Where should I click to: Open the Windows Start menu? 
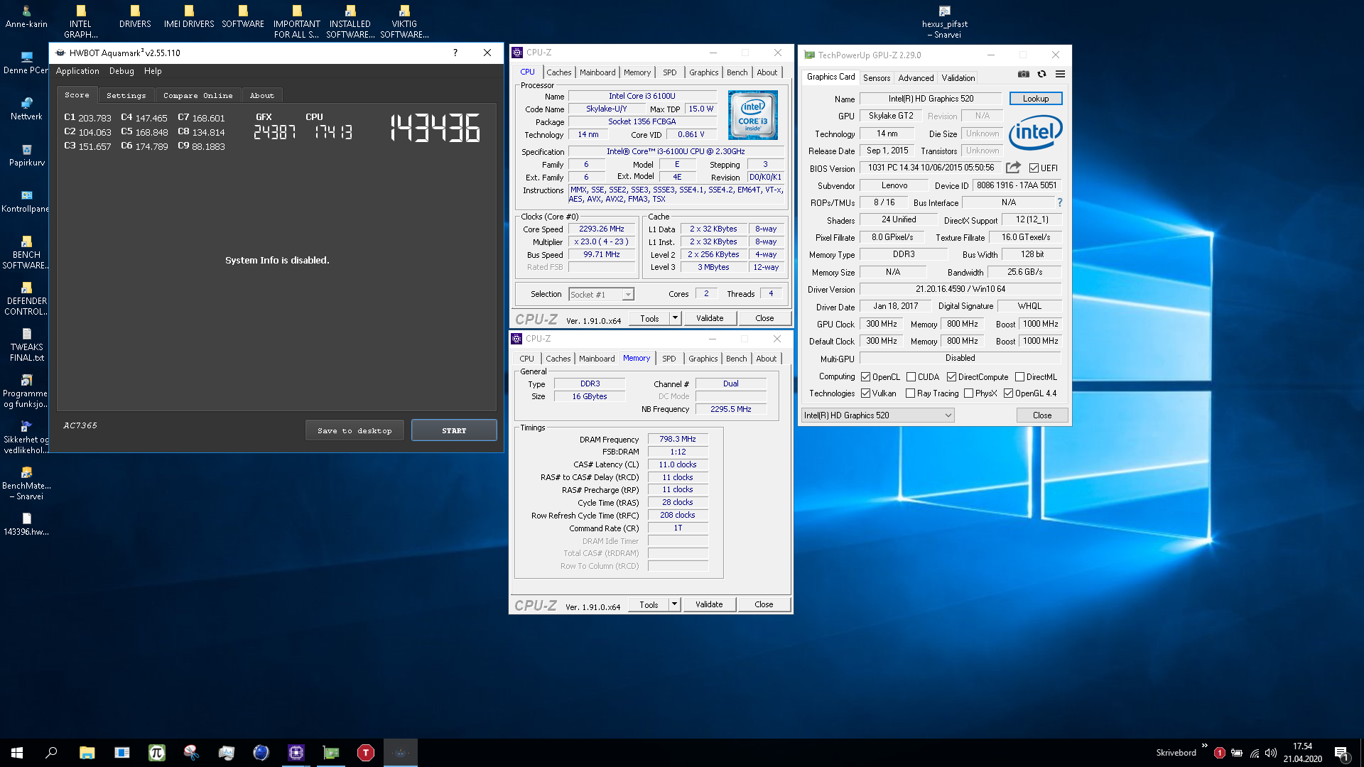[17, 753]
